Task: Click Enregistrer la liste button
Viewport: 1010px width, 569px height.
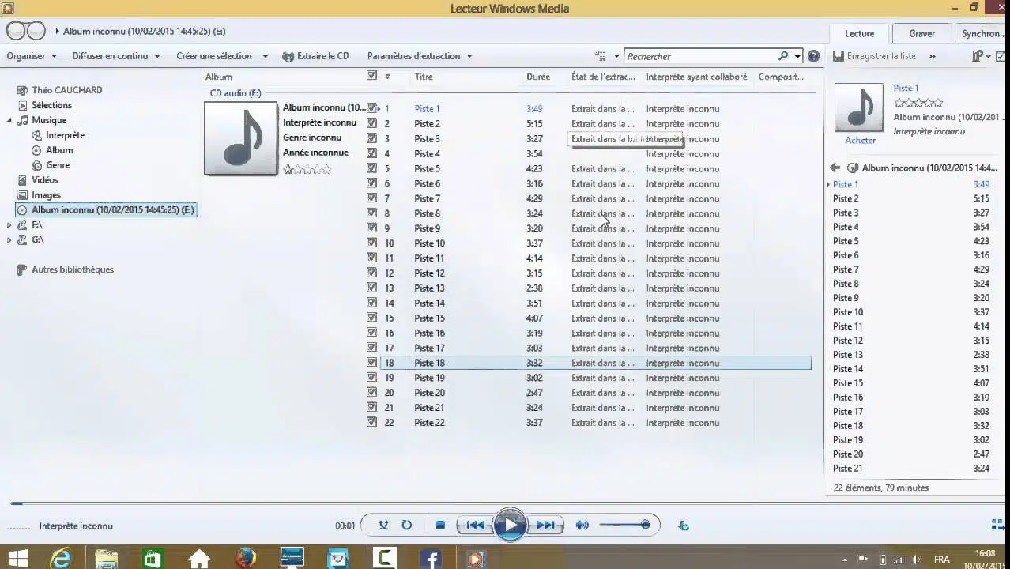Action: coord(874,56)
